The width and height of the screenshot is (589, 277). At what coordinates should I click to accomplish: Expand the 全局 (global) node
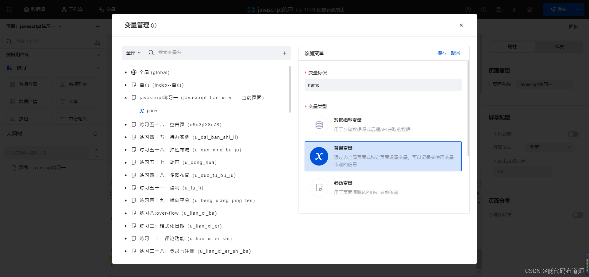pos(126,72)
